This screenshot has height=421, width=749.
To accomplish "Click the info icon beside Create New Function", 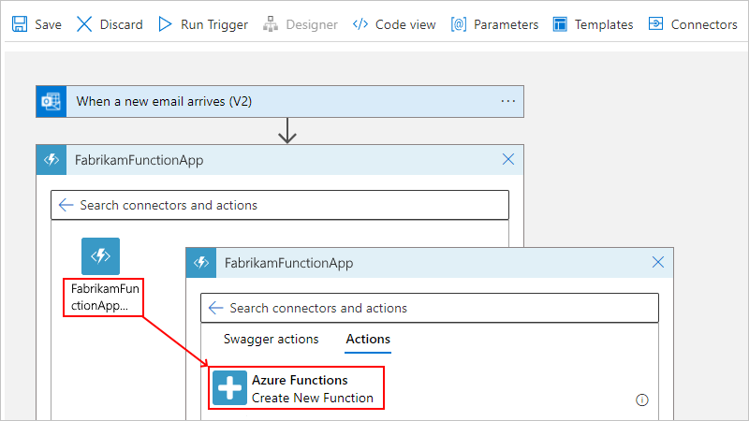I will pyautogui.click(x=642, y=399).
